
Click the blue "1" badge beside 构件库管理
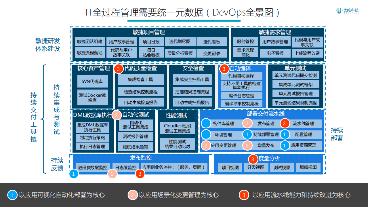point(206,123)
